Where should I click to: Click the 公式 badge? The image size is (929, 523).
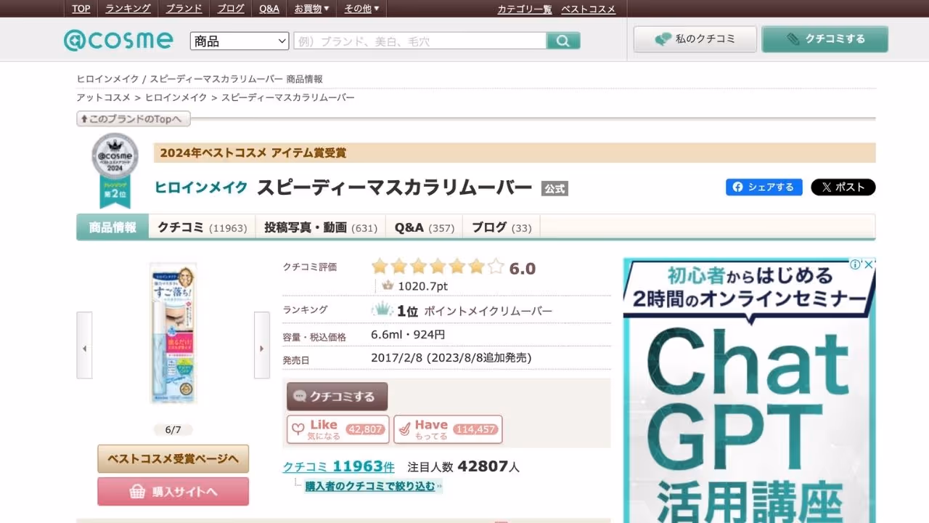click(554, 188)
